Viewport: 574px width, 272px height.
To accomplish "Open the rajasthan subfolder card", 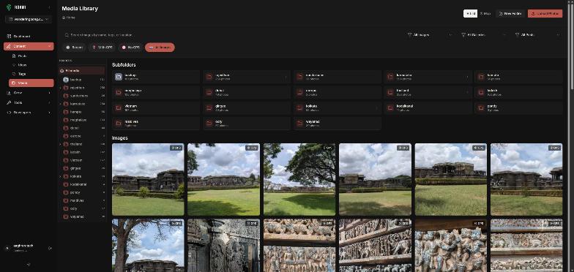I will pyautogui.click(x=247, y=77).
